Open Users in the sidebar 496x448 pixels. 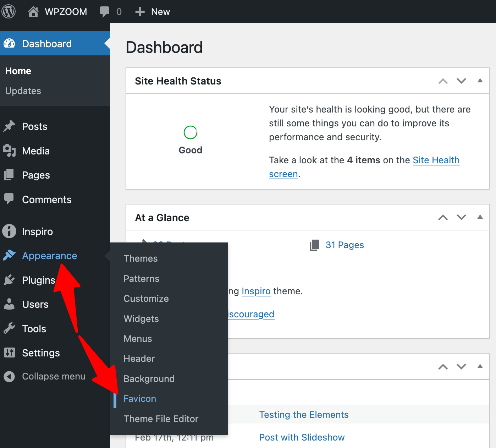35,304
